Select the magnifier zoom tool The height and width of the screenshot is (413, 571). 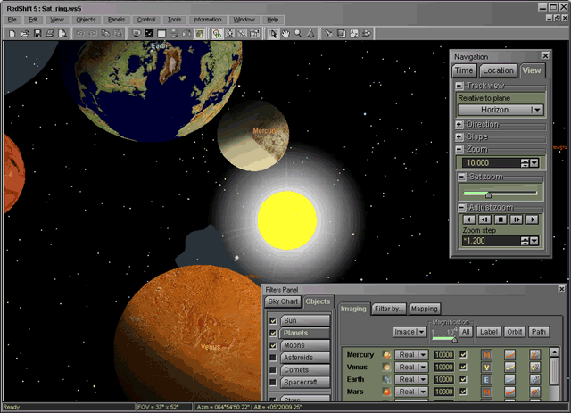[298, 34]
